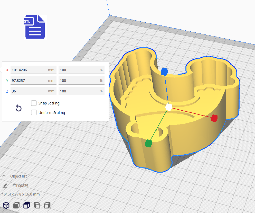This screenshot has height=213, width=255.
Task: Click the third dark cube view icon
Action: coord(26,205)
